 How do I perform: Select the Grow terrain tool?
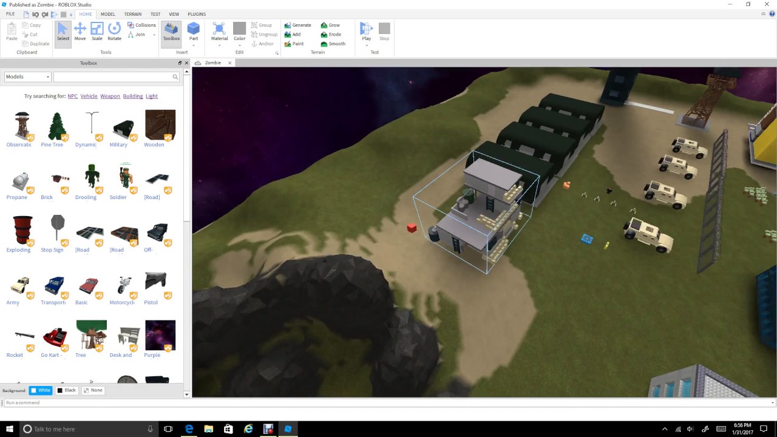[x=330, y=25]
